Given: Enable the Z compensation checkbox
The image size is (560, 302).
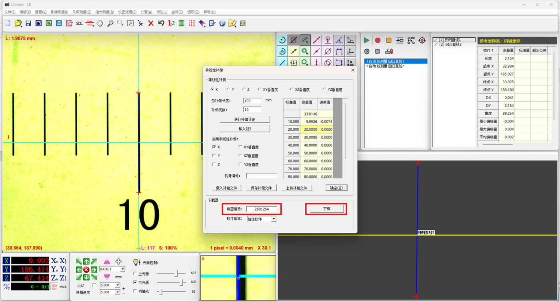Looking at the screenshot, I should [214, 164].
